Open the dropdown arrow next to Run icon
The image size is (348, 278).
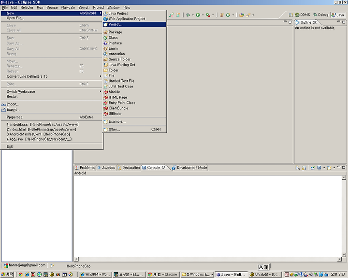point(203,15)
